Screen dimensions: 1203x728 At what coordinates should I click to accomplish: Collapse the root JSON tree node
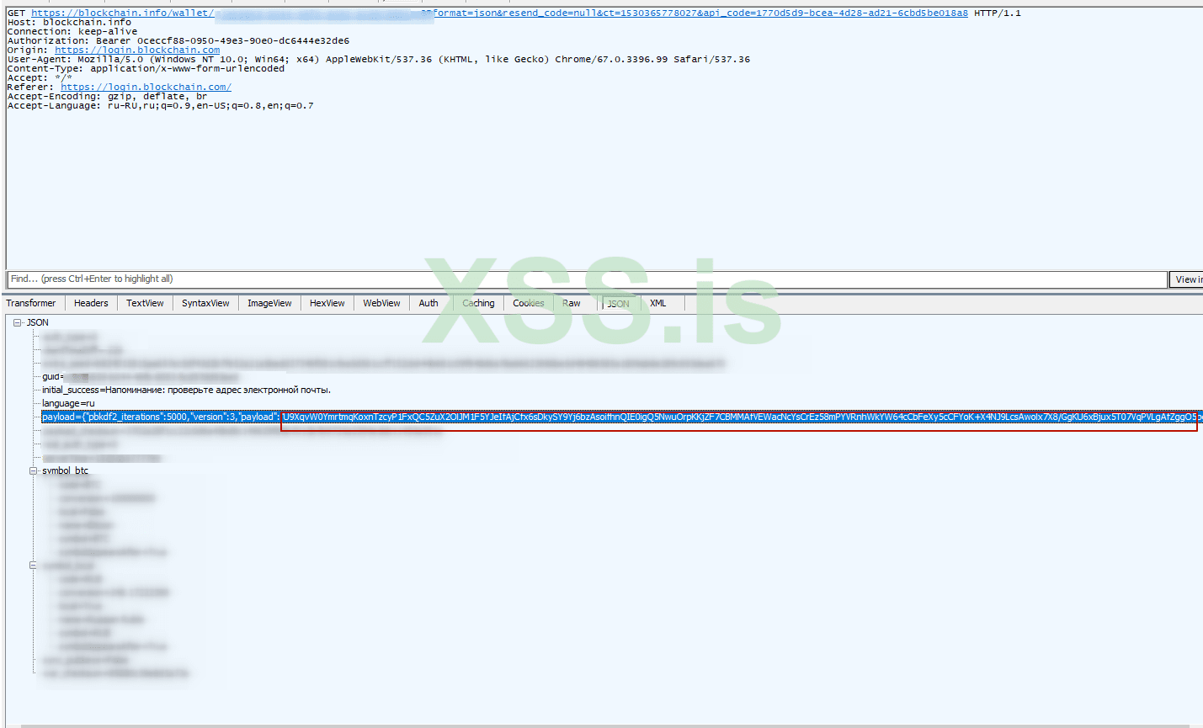pyautogui.click(x=18, y=322)
